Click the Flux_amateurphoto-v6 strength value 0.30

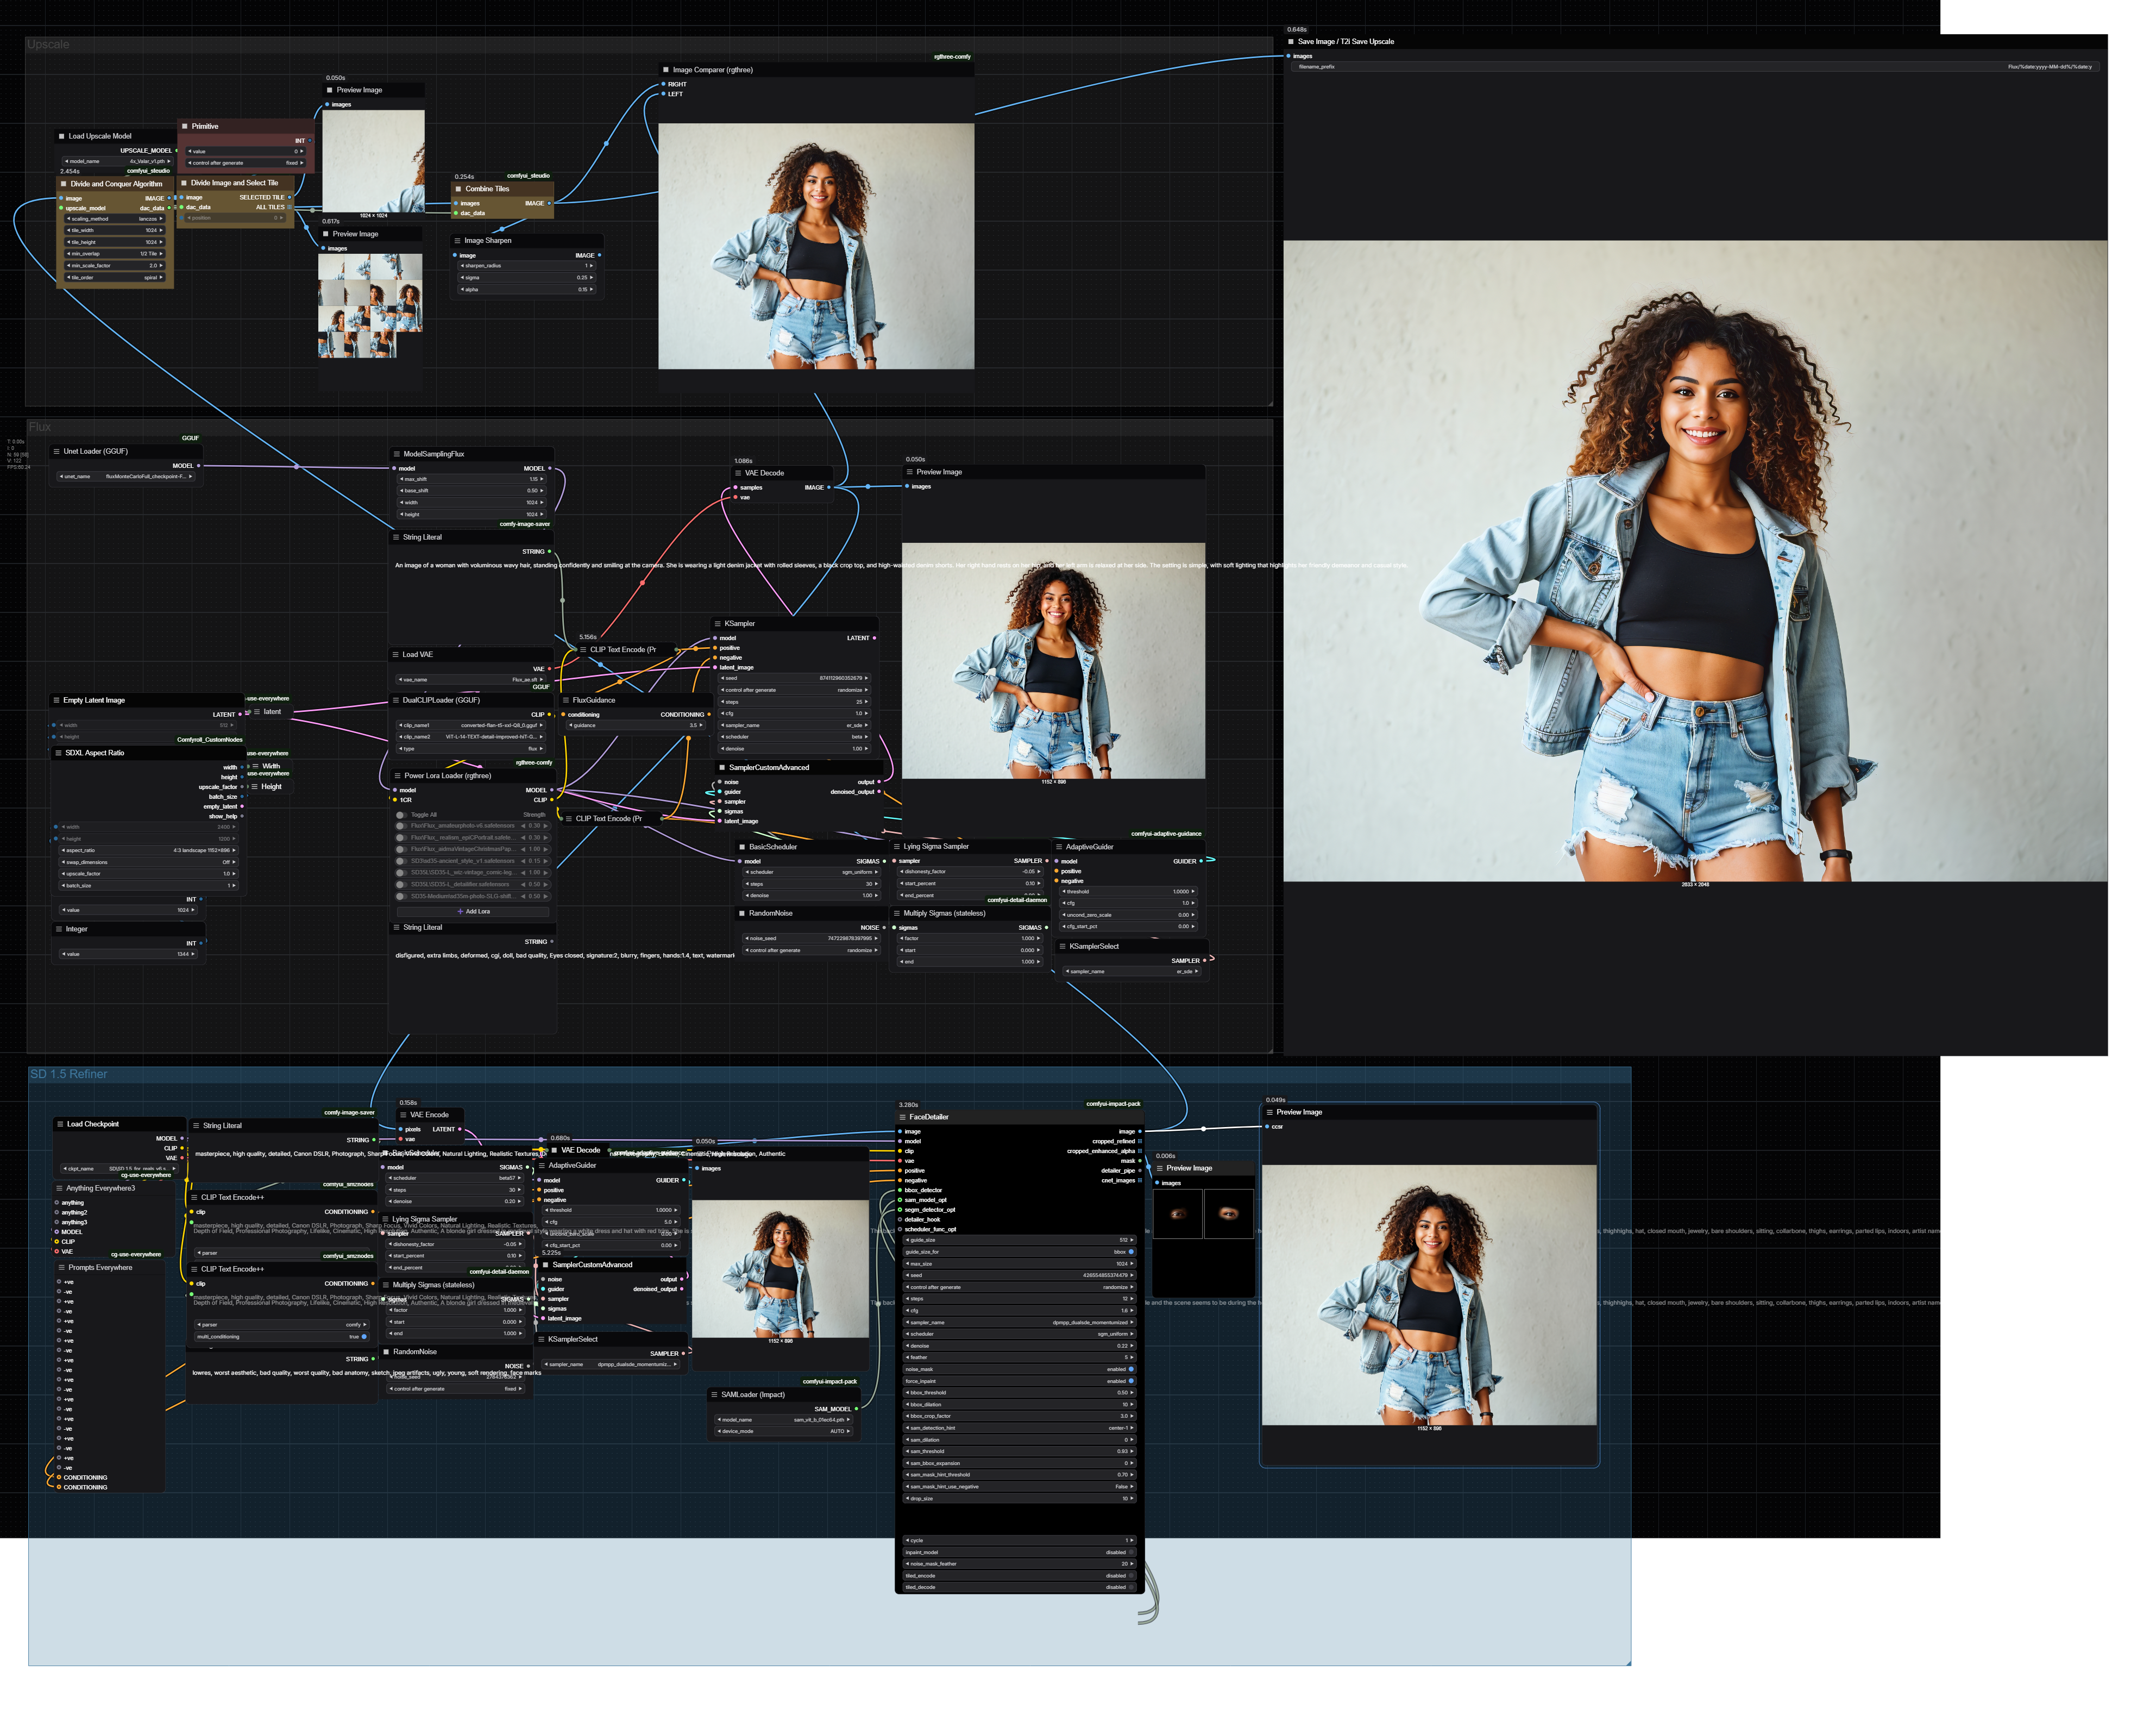[x=535, y=827]
